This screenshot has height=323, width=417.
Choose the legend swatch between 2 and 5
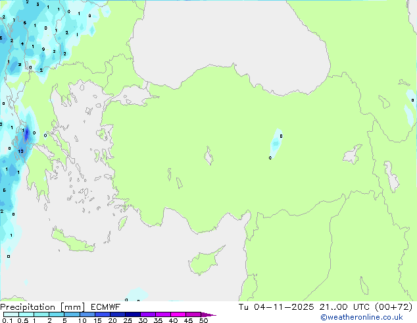click(57, 314)
